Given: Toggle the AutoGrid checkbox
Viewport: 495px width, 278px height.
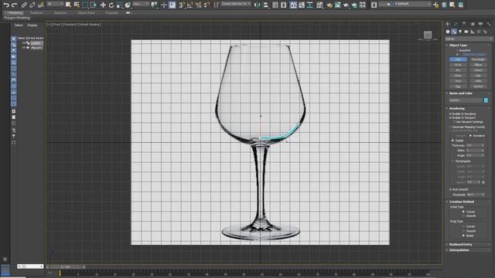Looking at the screenshot, I should click(x=457, y=50).
